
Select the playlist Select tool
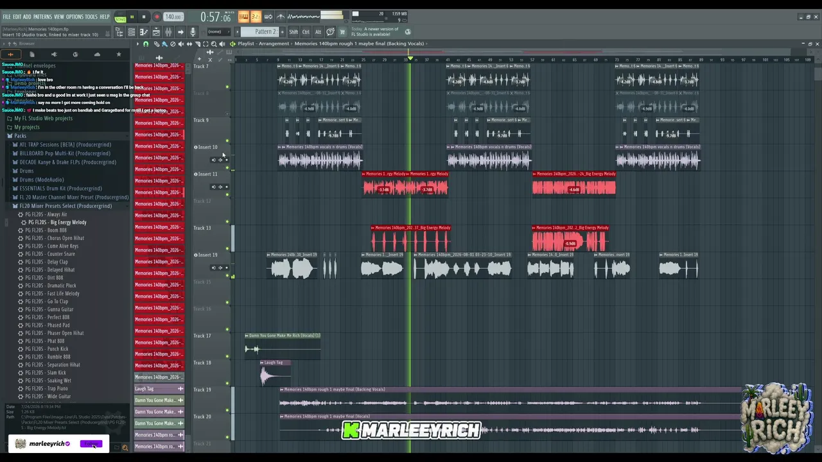205,44
